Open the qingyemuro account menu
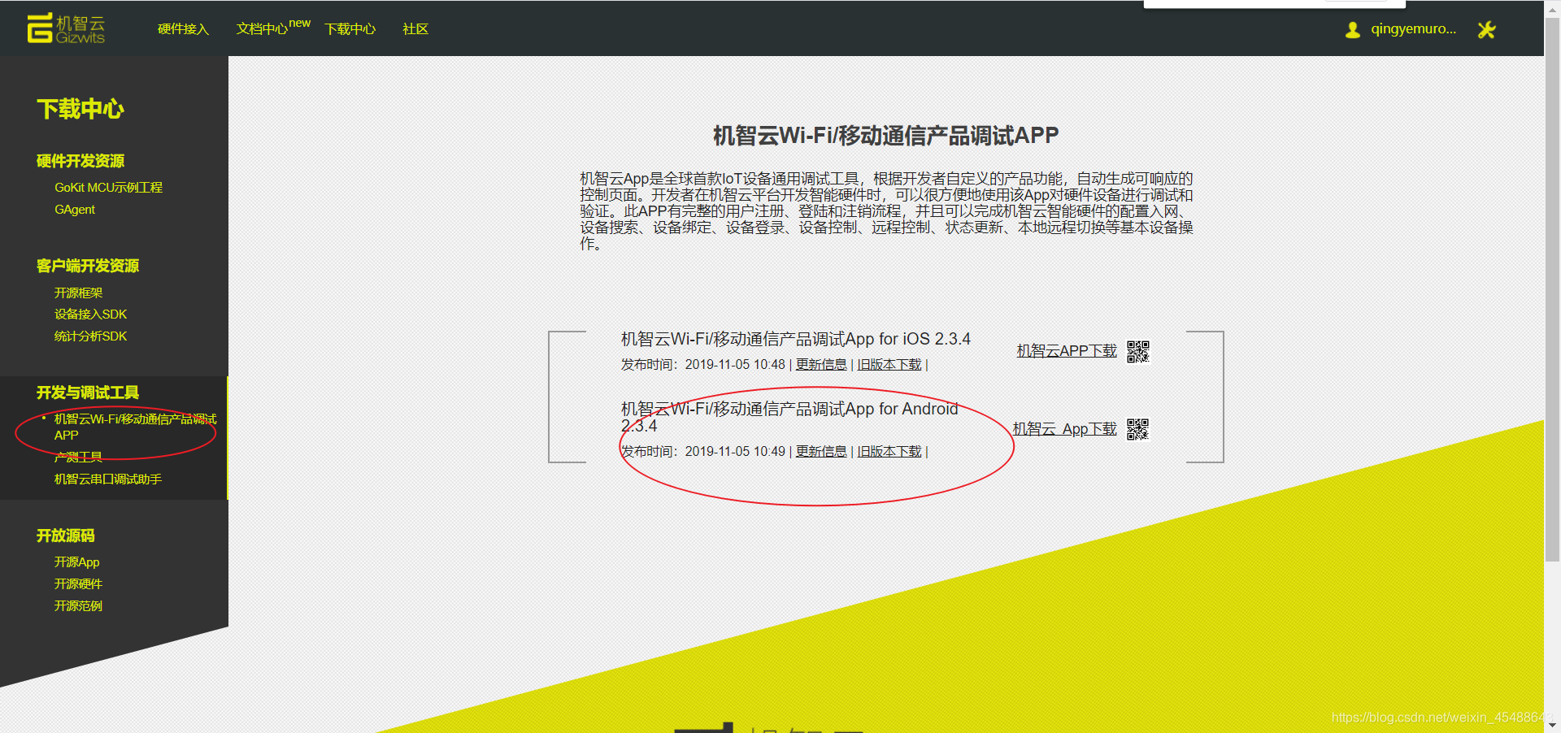1561x733 pixels. pos(1413,29)
